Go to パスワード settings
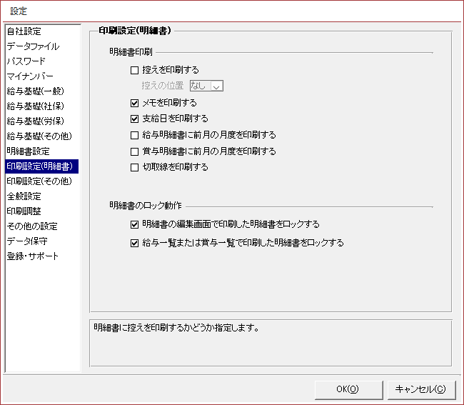Image resolution: width=464 pixels, height=405 pixels. pyautogui.click(x=26, y=61)
